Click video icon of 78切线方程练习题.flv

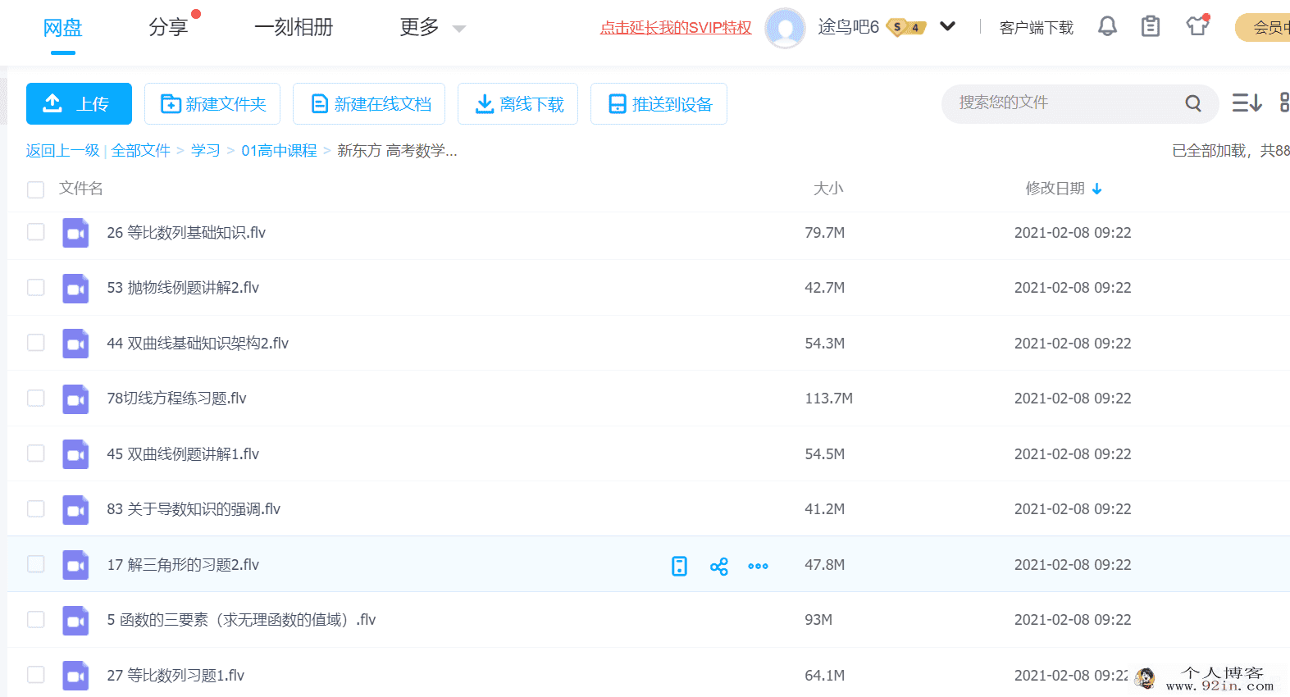pos(75,399)
